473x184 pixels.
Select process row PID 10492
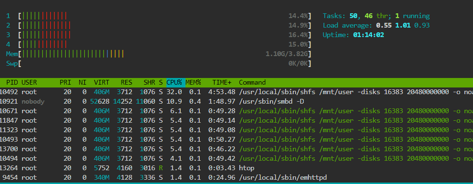click(x=236, y=92)
